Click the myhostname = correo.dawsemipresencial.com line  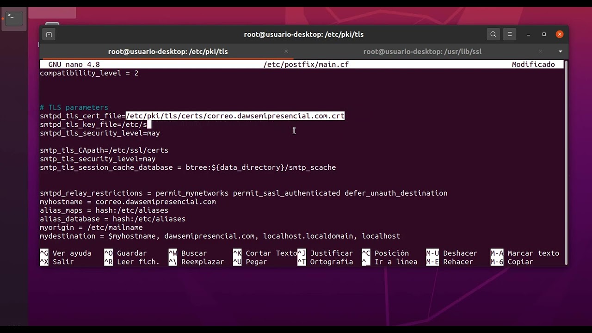(x=128, y=202)
